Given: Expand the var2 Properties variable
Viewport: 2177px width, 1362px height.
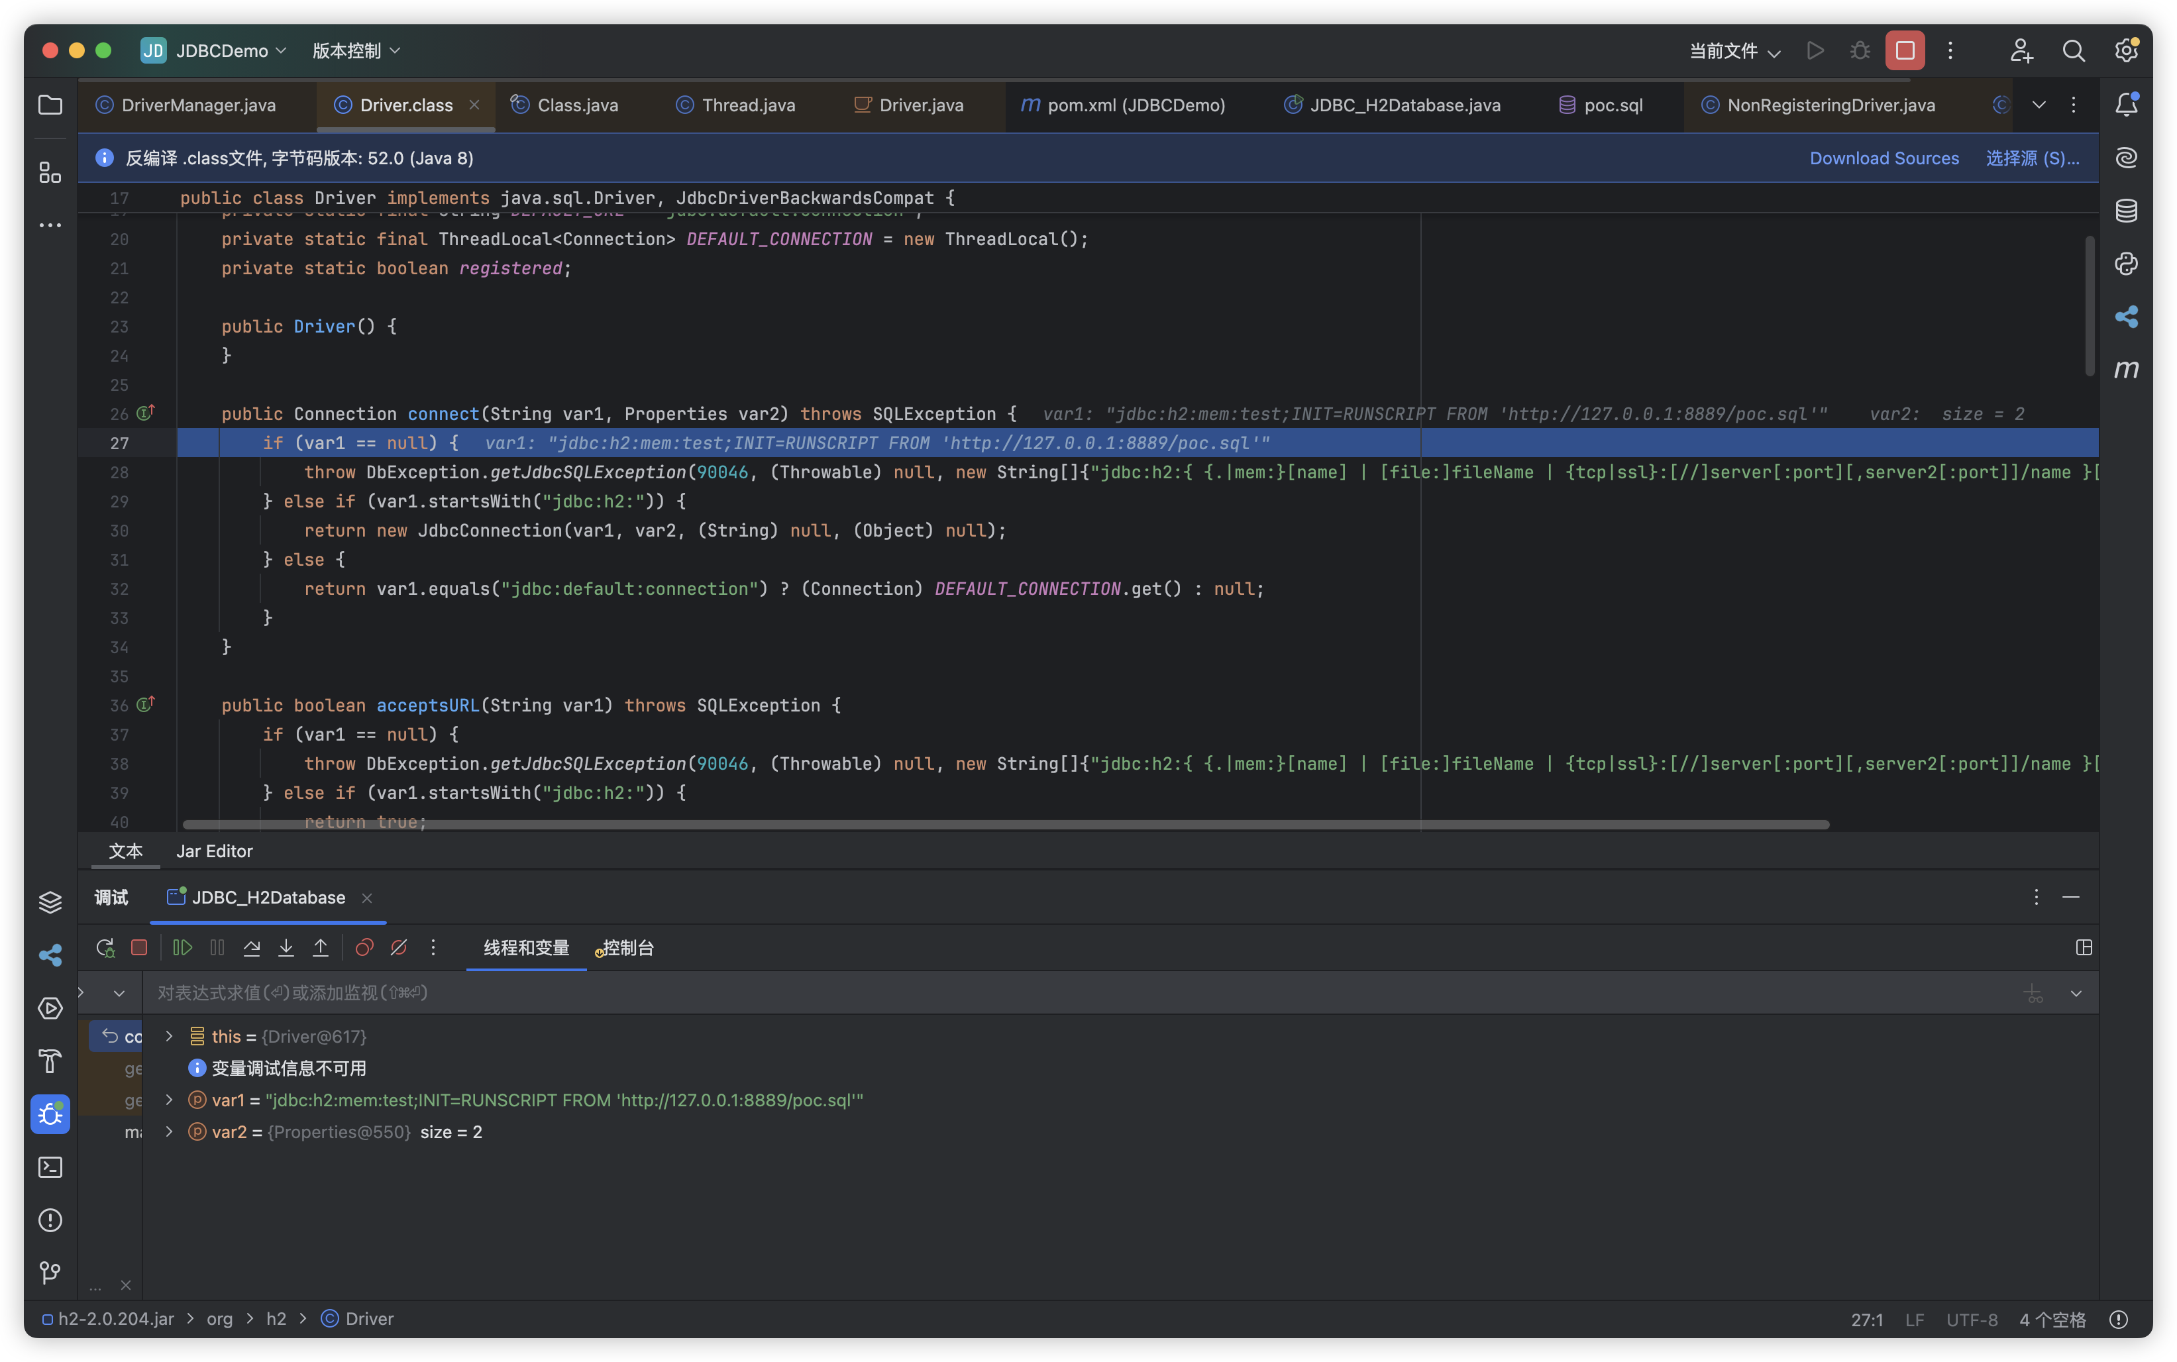Looking at the screenshot, I should [168, 1132].
